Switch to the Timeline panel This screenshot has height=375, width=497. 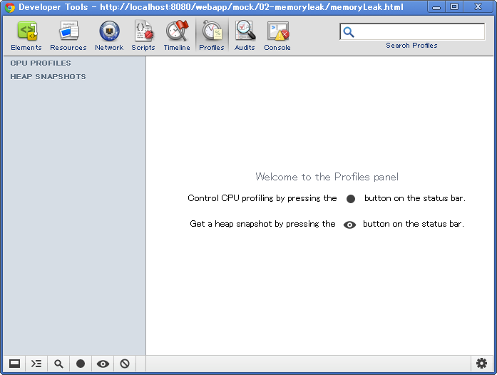(177, 36)
